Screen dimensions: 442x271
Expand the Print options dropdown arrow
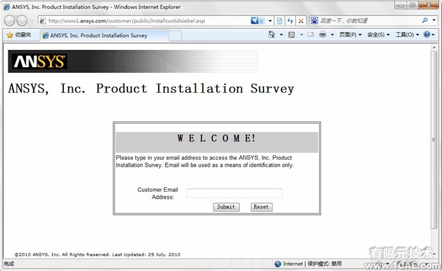333,35
